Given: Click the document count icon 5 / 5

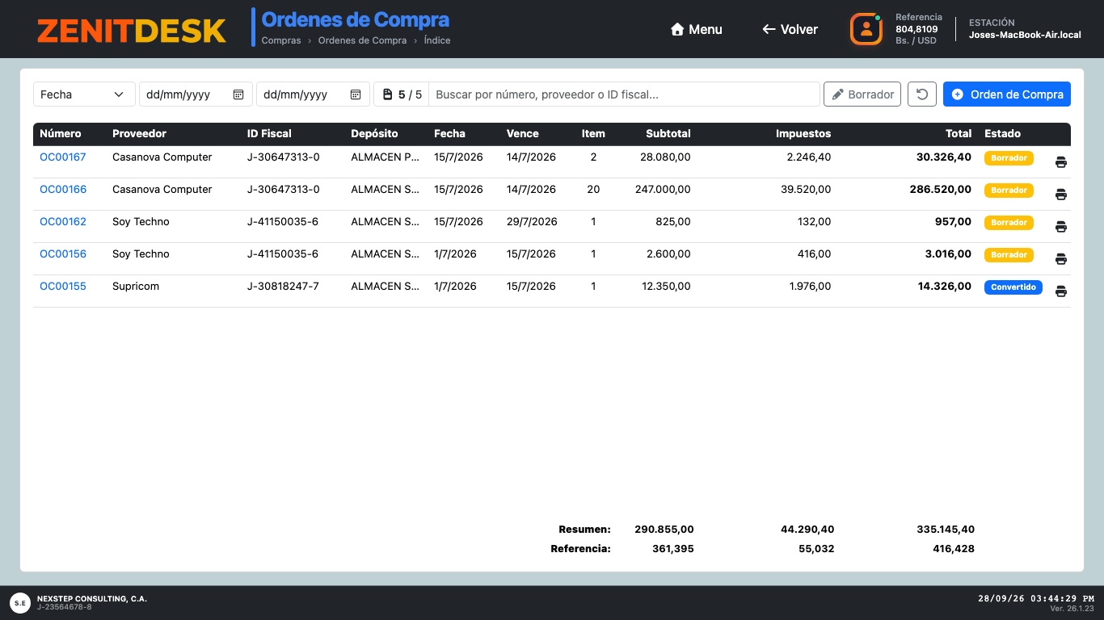Looking at the screenshot, I should 387,94.
